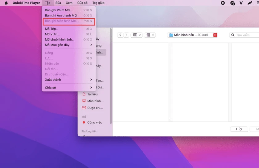Viewport: 259px width, 168px height.
Task: Open the Màn hình nền — iCloud location popup
Action: click(x=193, y=35)
